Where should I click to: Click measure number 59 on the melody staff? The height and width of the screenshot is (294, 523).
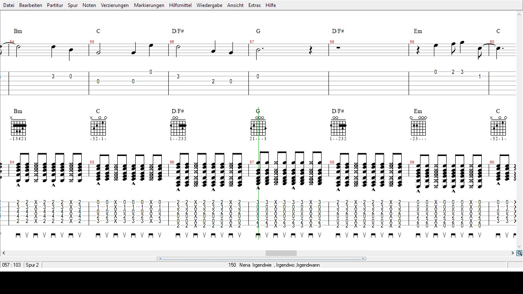tap(412, 42)
